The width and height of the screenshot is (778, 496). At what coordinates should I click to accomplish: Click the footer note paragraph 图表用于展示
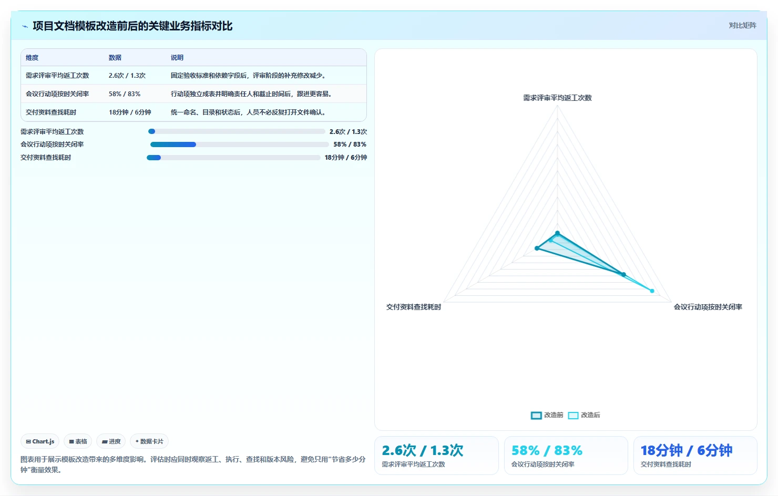point(193,464)
